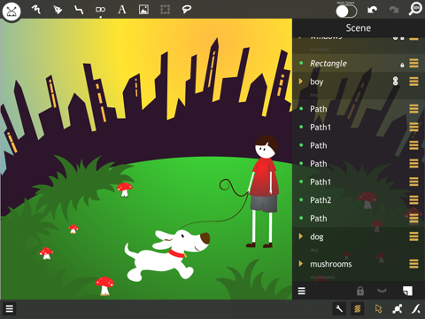
Task: Toggle visibility eye in Scene footer
Action: coord(382,291)
